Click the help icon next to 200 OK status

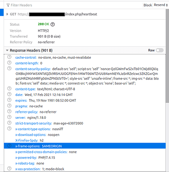tap(52, 24)
